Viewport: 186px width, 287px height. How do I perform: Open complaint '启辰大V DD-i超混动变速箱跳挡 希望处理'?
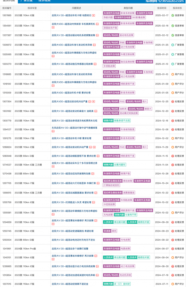72,231
